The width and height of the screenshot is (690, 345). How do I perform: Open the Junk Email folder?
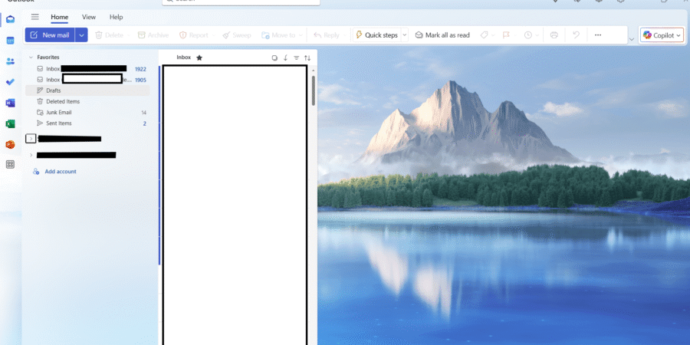coord(87,112)
